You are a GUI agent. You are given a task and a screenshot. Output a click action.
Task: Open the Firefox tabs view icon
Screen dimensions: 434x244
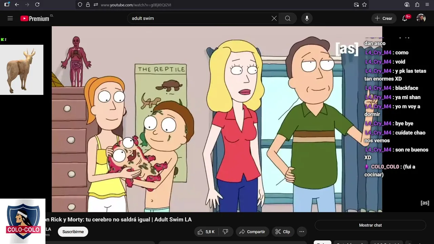(x=7, y=5)
